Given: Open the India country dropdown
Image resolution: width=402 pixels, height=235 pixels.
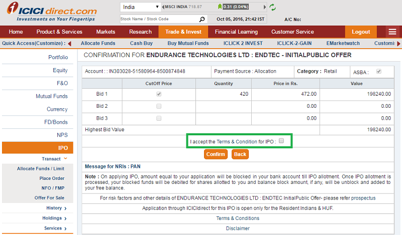Looking at the screenshot, I should (140, 7).
